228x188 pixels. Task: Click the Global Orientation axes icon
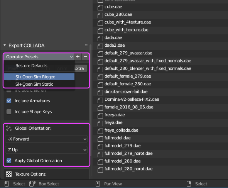click(9, 128)
